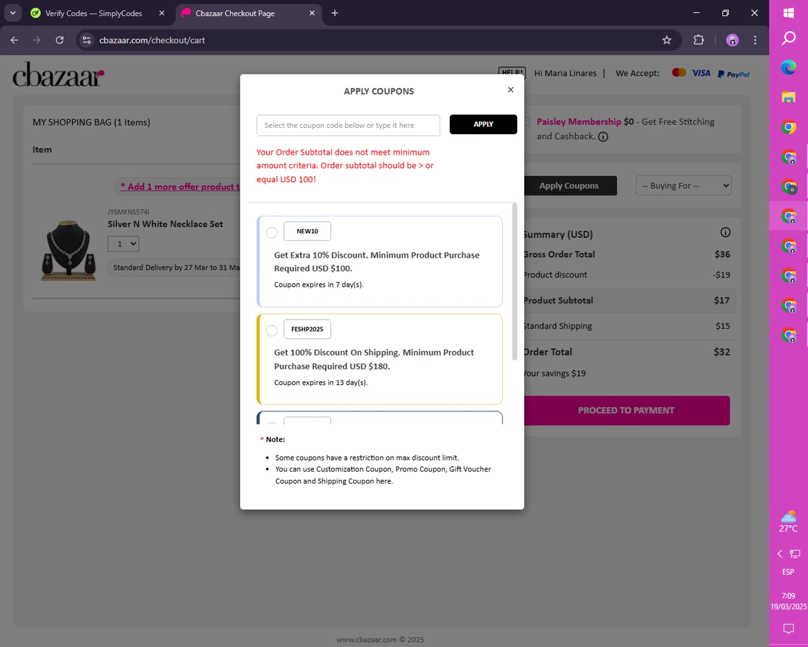Open the Chrome profile avatar
This screenshot has height=647, width=808.
point(732,40)
